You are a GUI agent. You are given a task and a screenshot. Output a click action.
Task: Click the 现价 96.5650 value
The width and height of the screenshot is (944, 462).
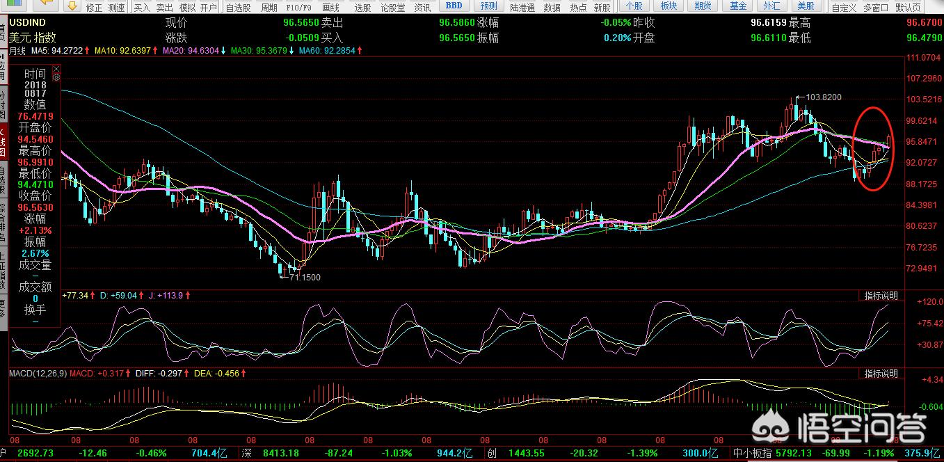301,22
